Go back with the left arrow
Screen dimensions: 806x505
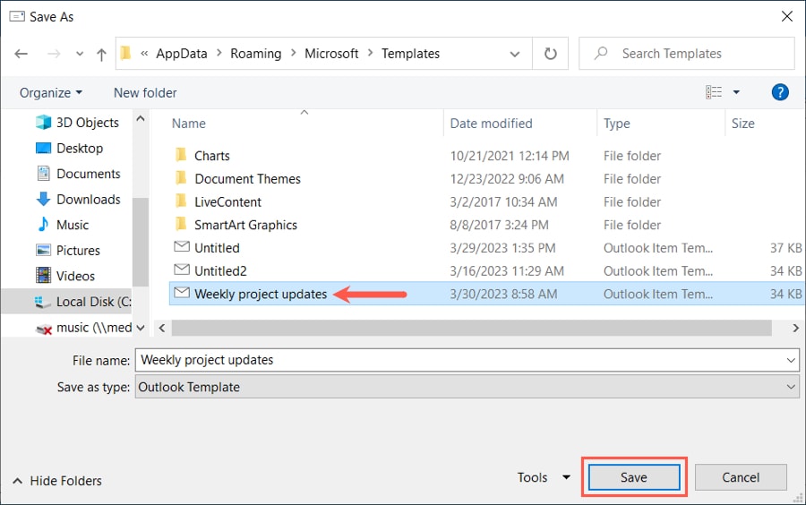click(x=21, y=54)
